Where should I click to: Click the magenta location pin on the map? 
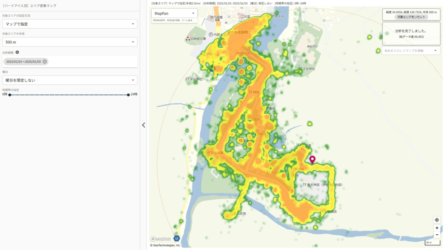point(312,159)
